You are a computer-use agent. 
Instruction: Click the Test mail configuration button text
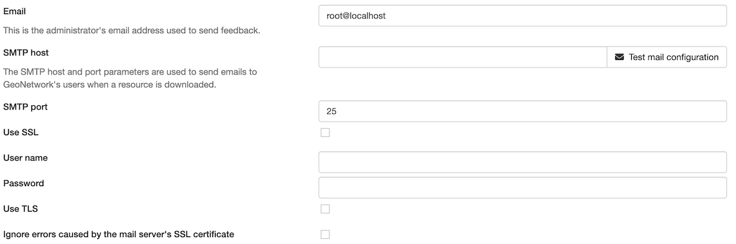tap(673, 57)
